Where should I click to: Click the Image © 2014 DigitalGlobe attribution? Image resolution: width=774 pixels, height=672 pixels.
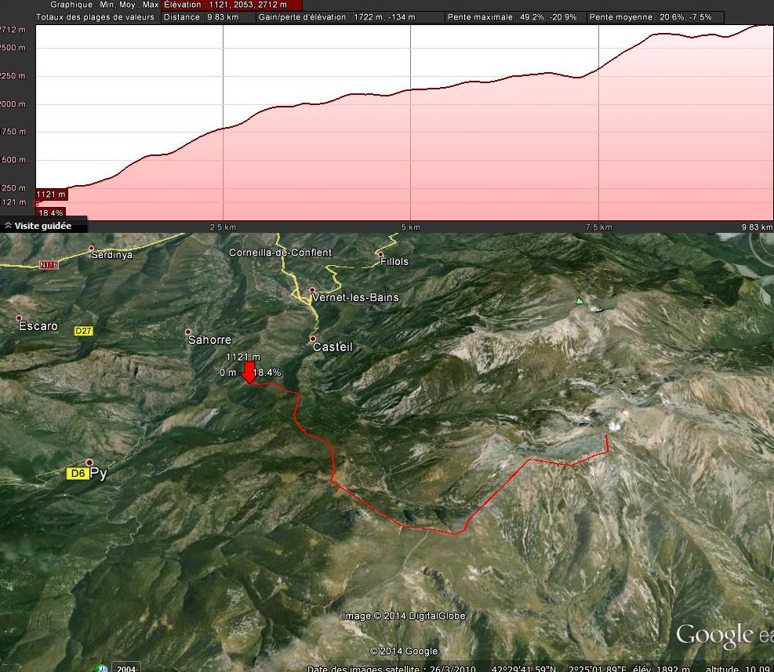[404, 616]
